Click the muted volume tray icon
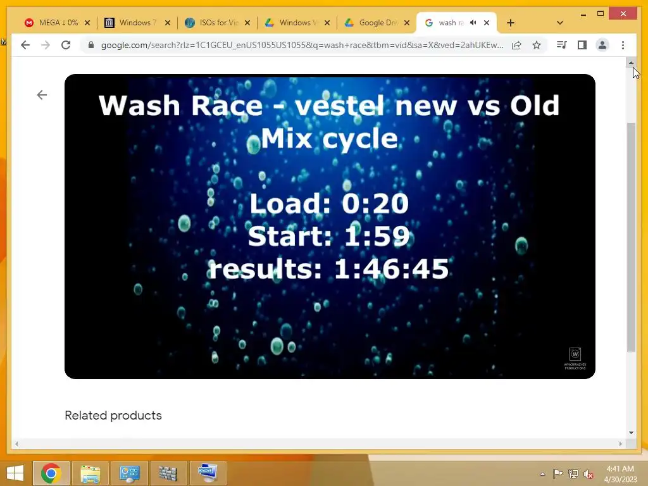Screen dimensions: 648x486 coord(588,474)
